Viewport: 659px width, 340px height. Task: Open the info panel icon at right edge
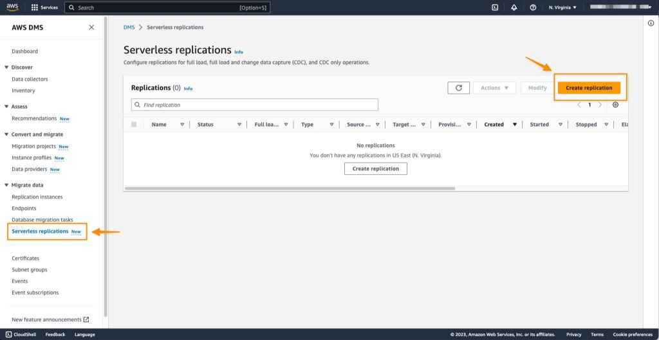(651, 24)
